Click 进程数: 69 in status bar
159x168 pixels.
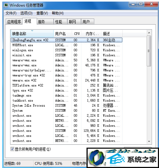coord(12,164)
